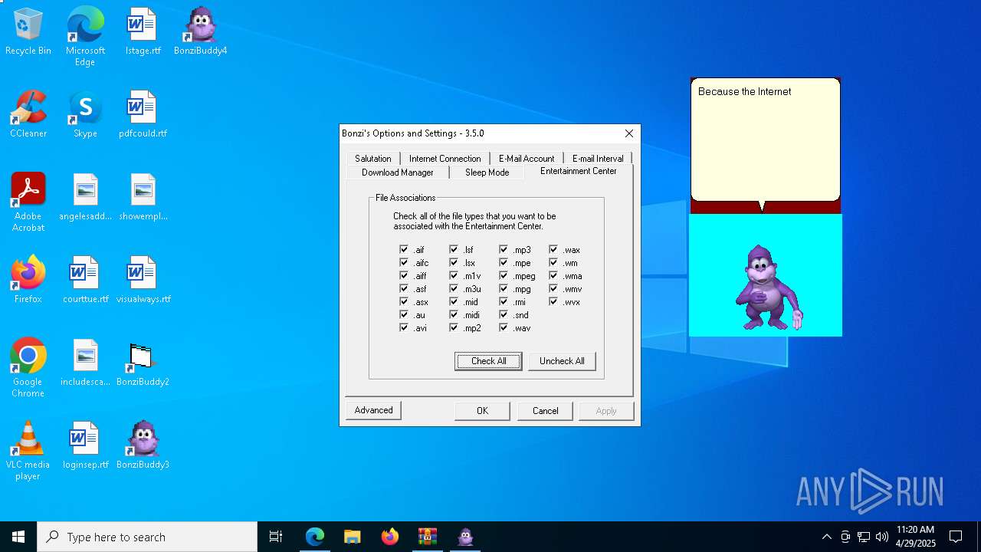
Task: Click the Uncheck All button
Action: point(562,361)
